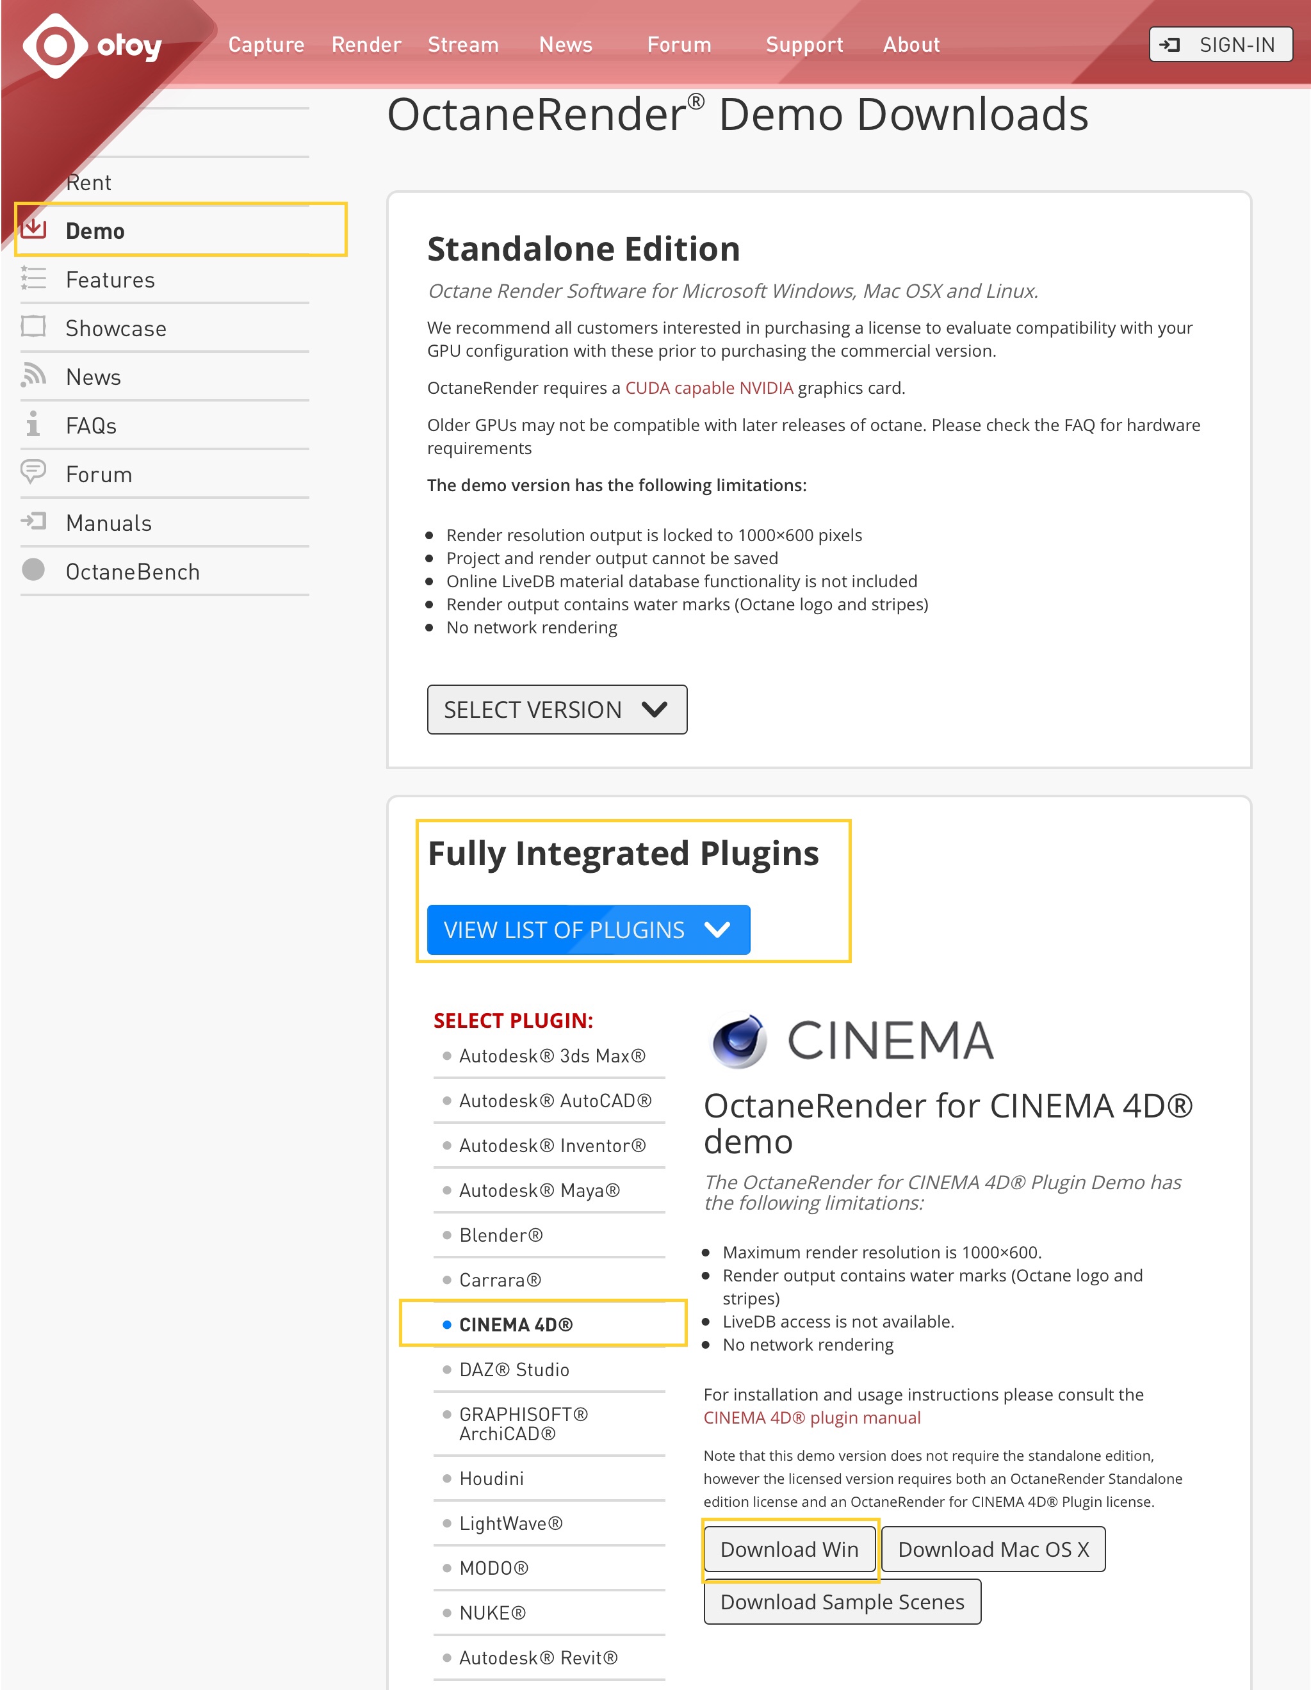Click the OTOY logo icon
1311x1690 pixels.
pyautogui.click(x=56, y=45)
